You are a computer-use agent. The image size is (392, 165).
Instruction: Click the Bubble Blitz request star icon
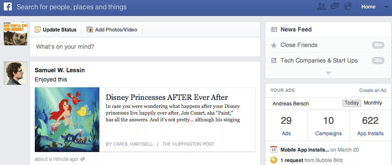[274, 160]
